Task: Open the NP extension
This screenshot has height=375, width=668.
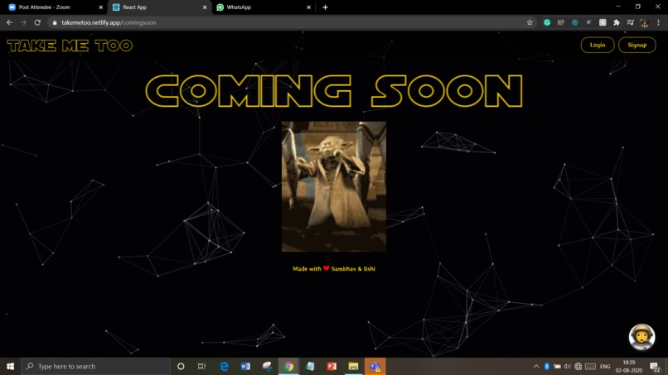Action: coord(560,22)
